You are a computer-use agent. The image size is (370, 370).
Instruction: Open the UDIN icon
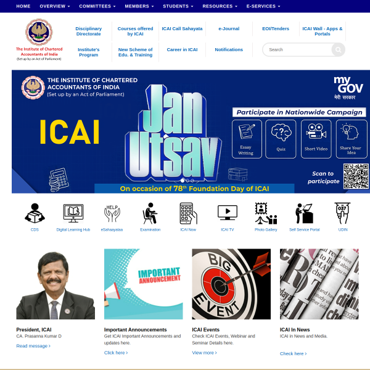[x=342, y=213]
